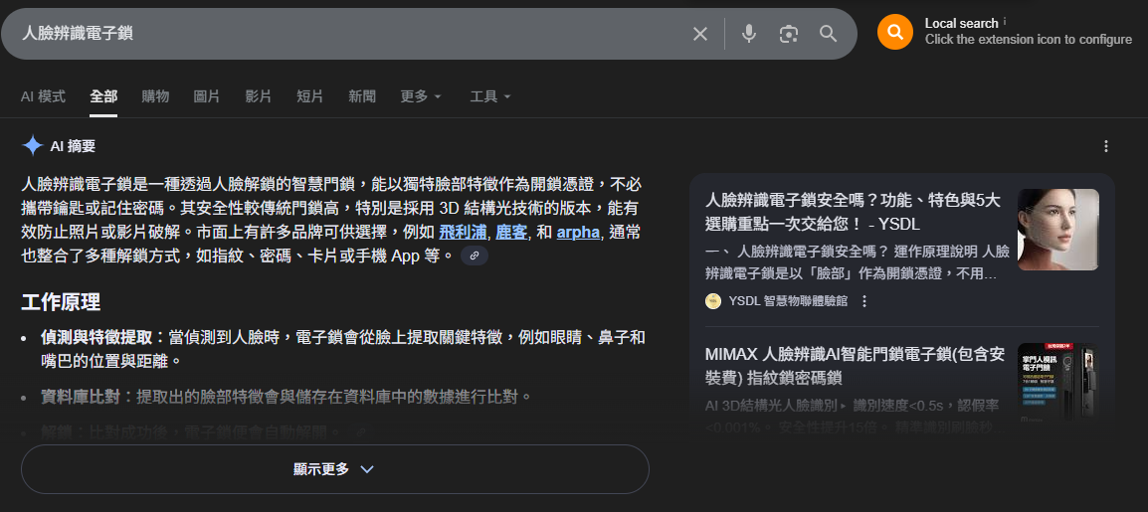Click the 資料庫比對 bullet text

pos(286,397)
